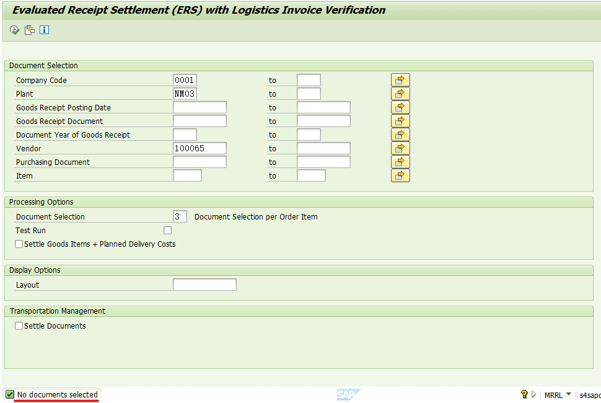601x403 pixels.
Task: Click the Evaluated Receipt Settlement (ERS) screen title
Action: coord(199,10)
